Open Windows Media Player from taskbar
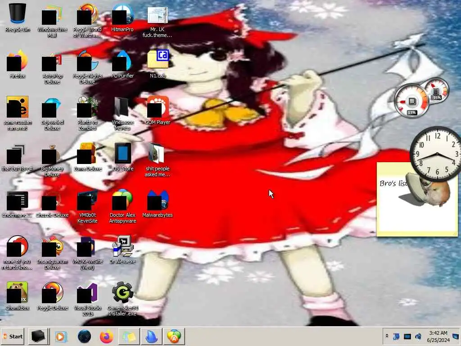461x346 pixels. point(61,337)
